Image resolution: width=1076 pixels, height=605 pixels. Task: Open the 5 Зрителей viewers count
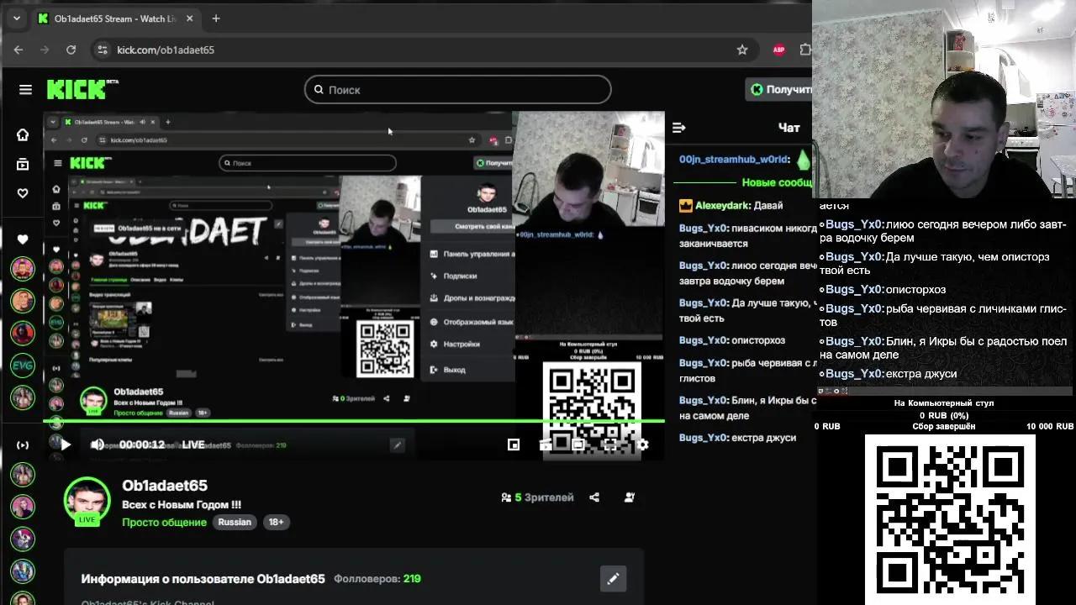click(x=537, y=497)
